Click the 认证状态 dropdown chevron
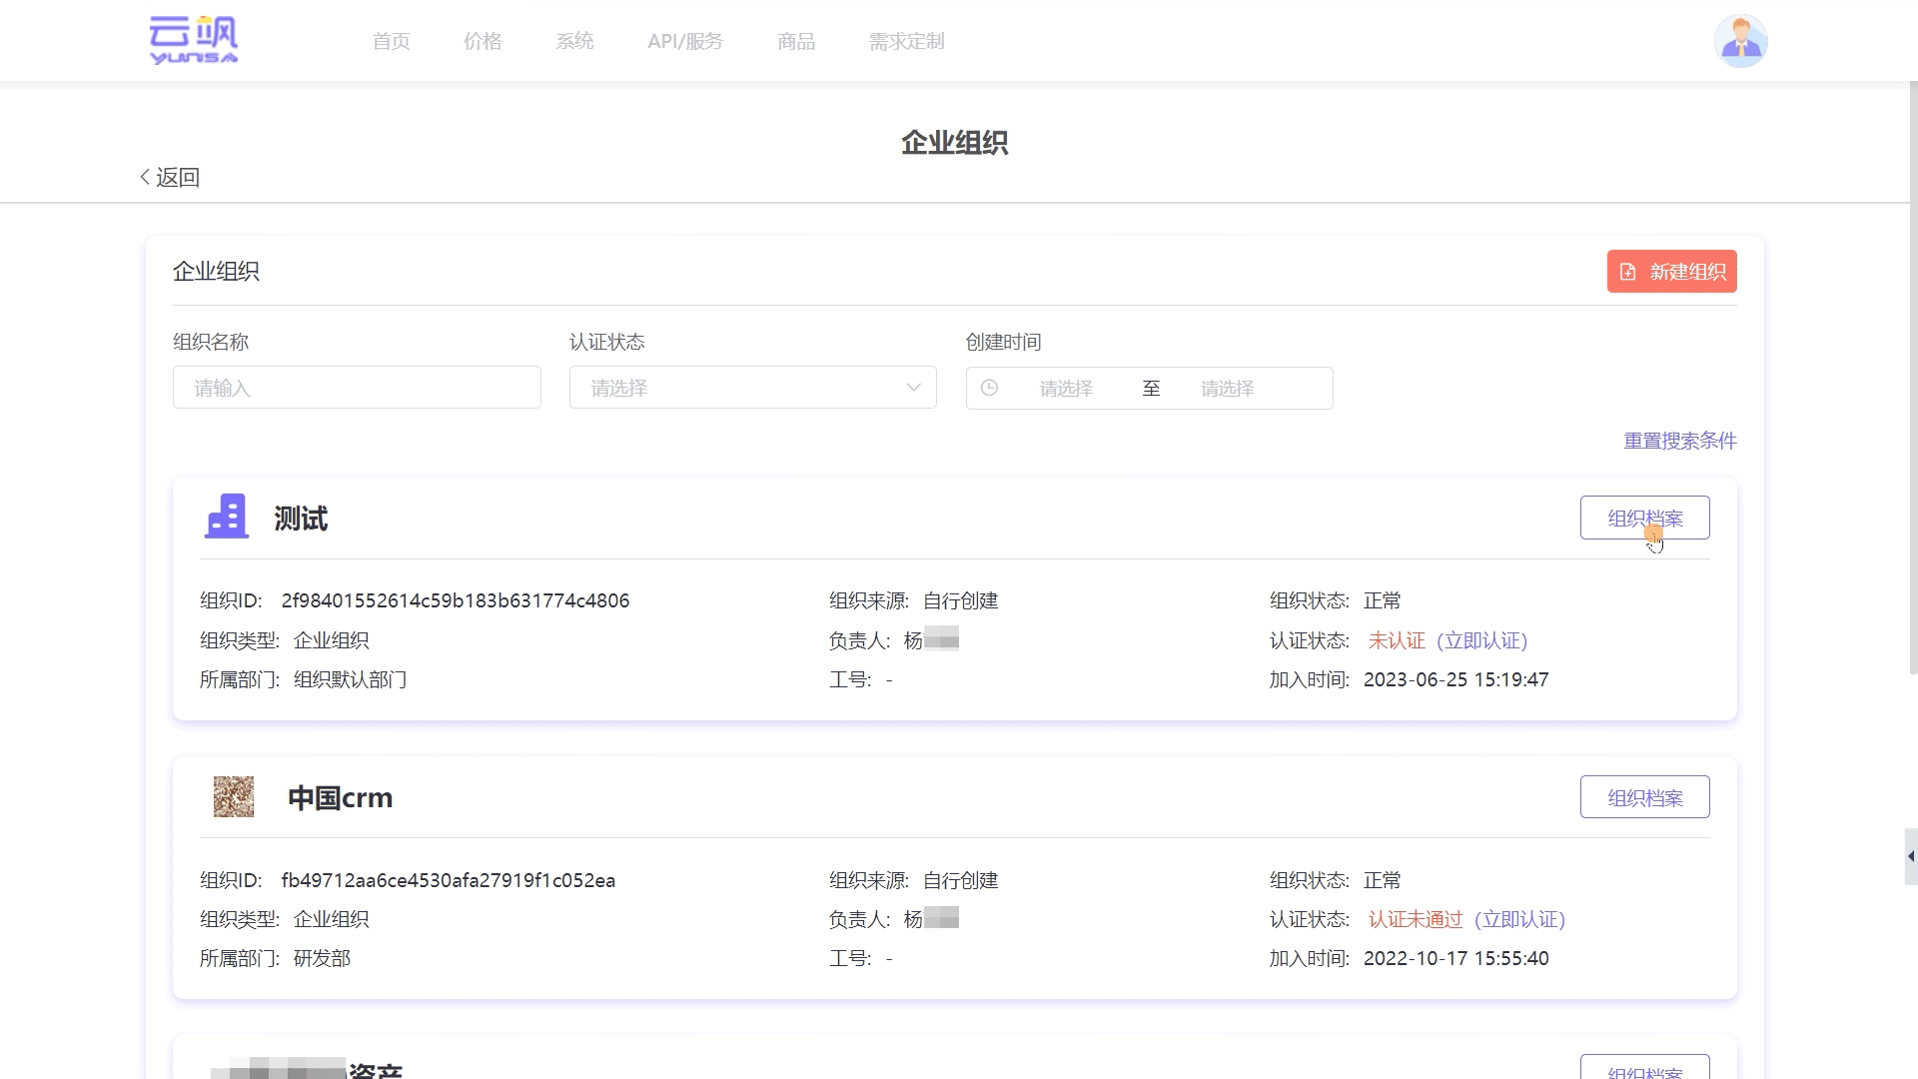 pos(913,388)
